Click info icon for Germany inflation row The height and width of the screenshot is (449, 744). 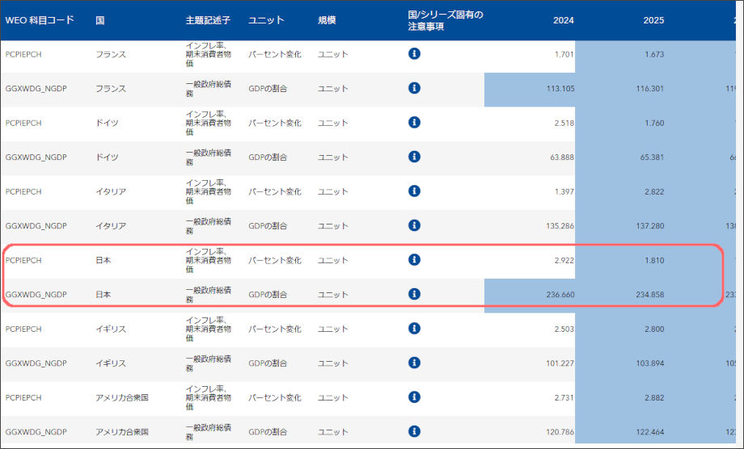414,122
